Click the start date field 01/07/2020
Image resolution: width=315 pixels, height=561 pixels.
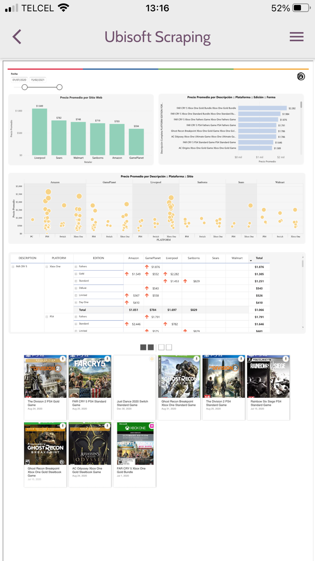coord(20,80)
